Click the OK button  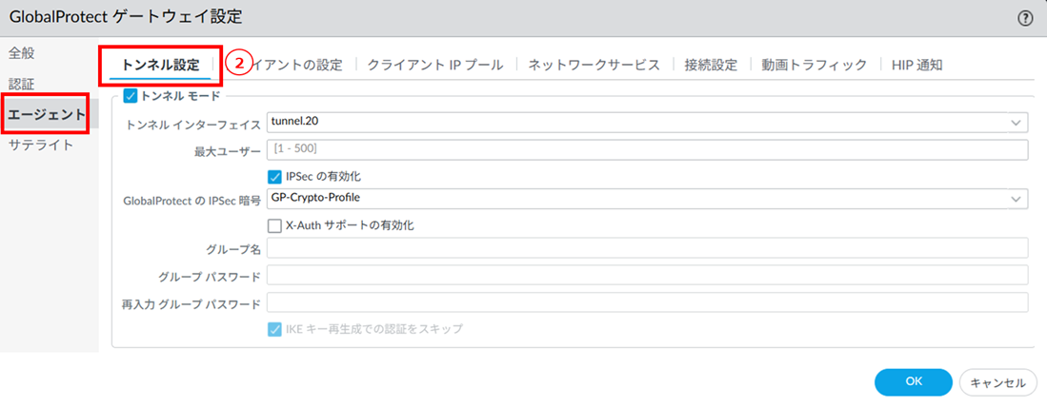(x=913, y=381)
